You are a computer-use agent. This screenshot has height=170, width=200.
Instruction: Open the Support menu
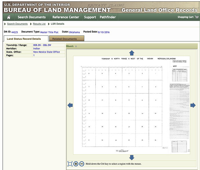tap(90, 17)
